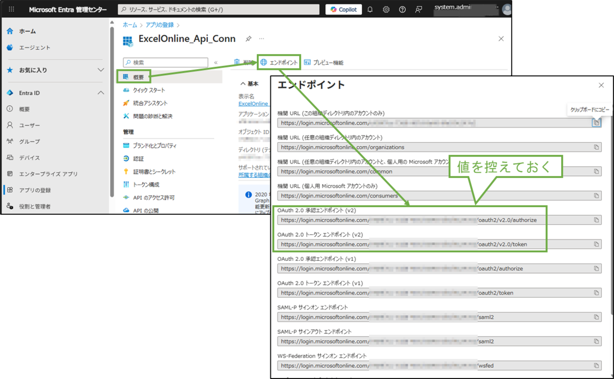Click the アプリの登録 breadcrumb link
Image resolution: width=614 pixels, height=379 pixels.
(x=159, y=25)
